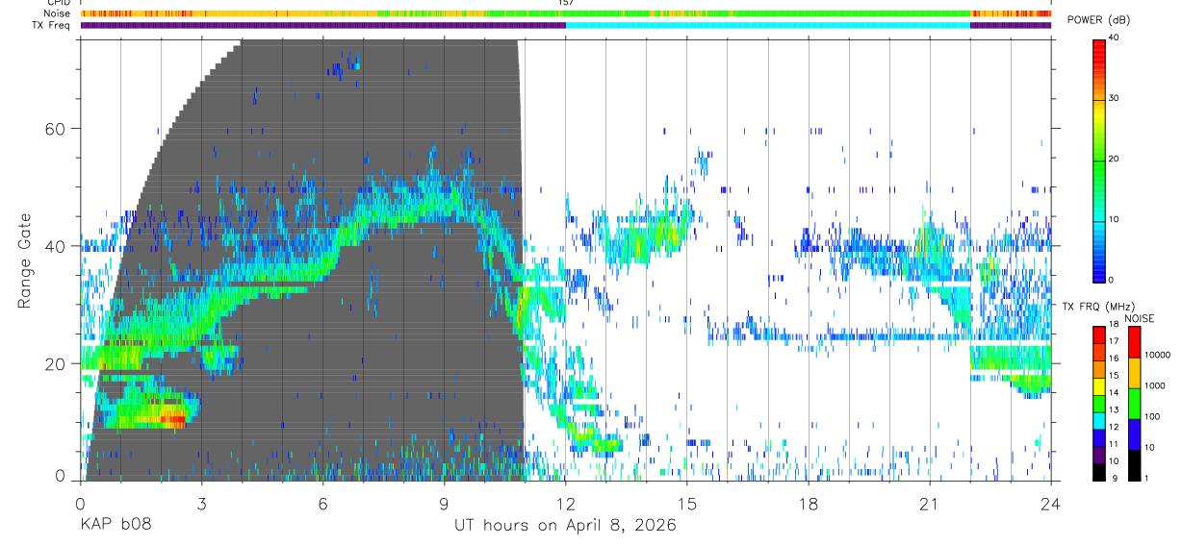This screenshot has height=545, width=1182.
Task: Click the purple 10–11 MHz swatch in TX FRQ legend
Action: pos(1099,455)
